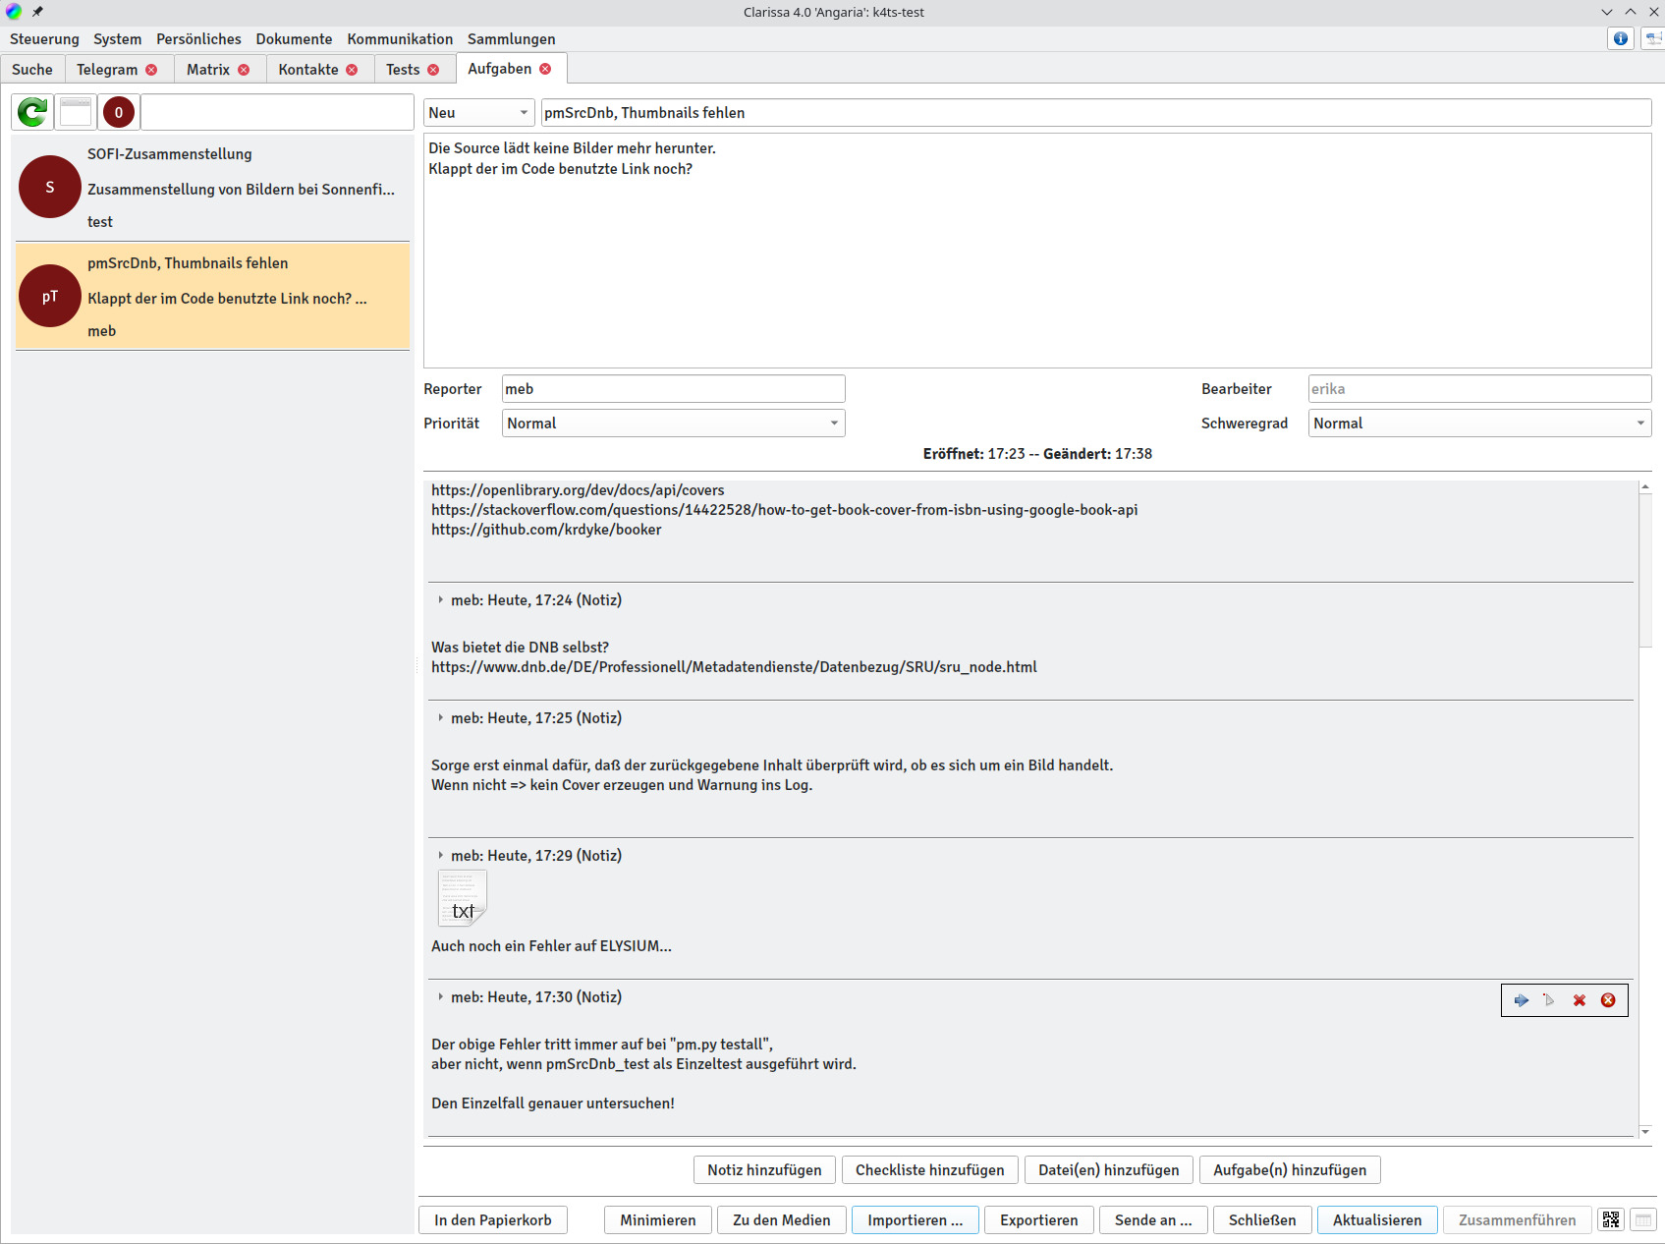Open the txt file attachment thumbnail

click(x=462, y=899)
